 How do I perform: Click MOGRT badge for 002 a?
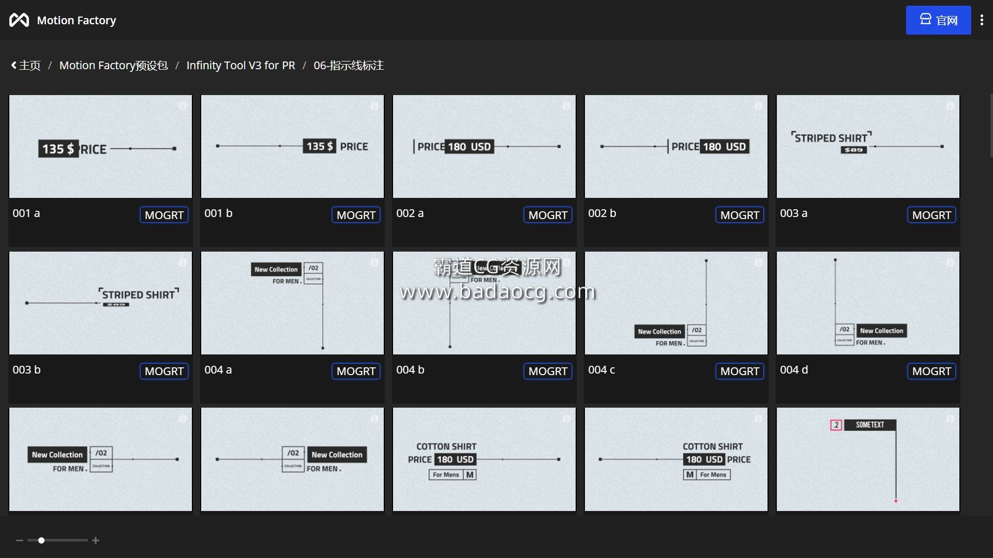[548, 215]
